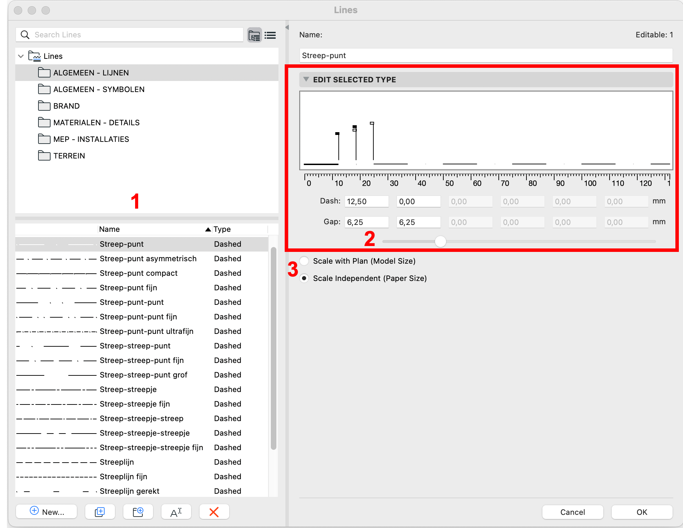The height and width of the screenshot is (528, 683).
Task: Select the Streep-punt-punt ultrafijn line
Action: pyautogui.click(x=142, y=331)
